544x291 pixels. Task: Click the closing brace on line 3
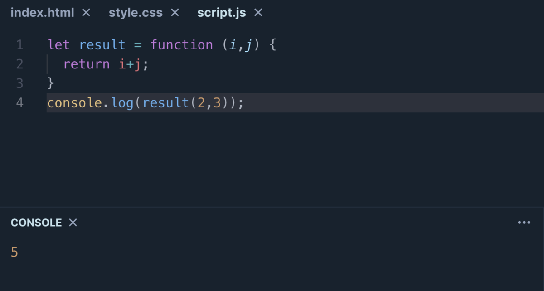point(50,83)
